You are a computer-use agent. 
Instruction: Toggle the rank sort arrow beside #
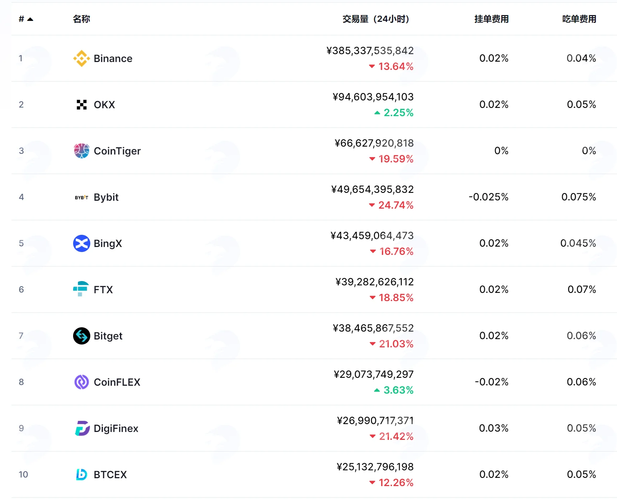tap(30, 19)
